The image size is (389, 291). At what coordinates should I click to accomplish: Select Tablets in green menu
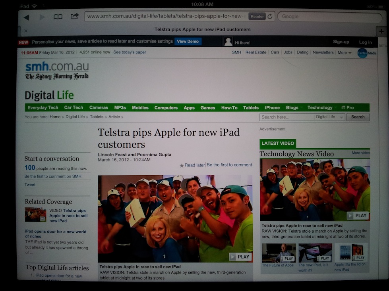coord(251,108)
